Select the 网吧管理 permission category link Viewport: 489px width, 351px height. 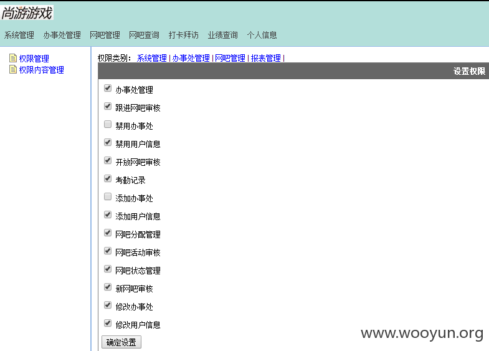(230, 58)
